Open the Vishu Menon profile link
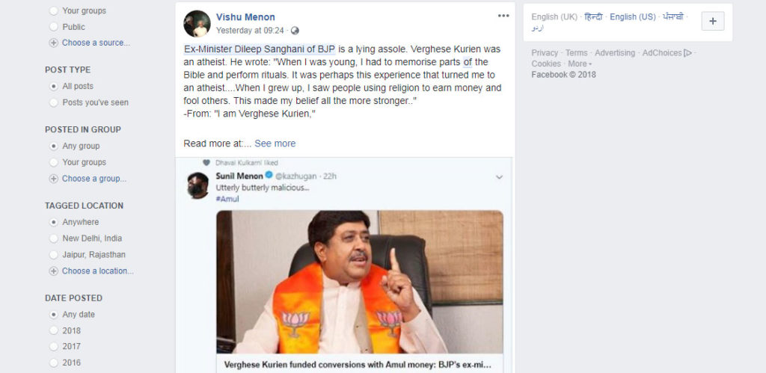The image size is (766, 373). 245,17
